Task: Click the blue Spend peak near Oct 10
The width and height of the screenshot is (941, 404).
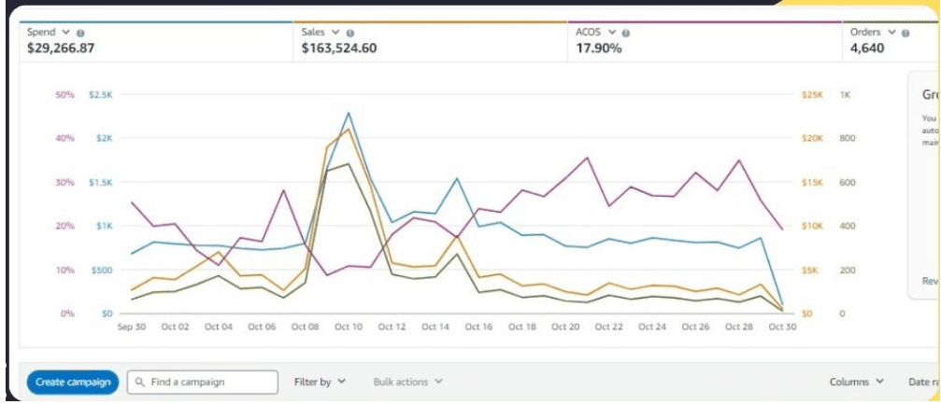Action: [x=349, y=113]
